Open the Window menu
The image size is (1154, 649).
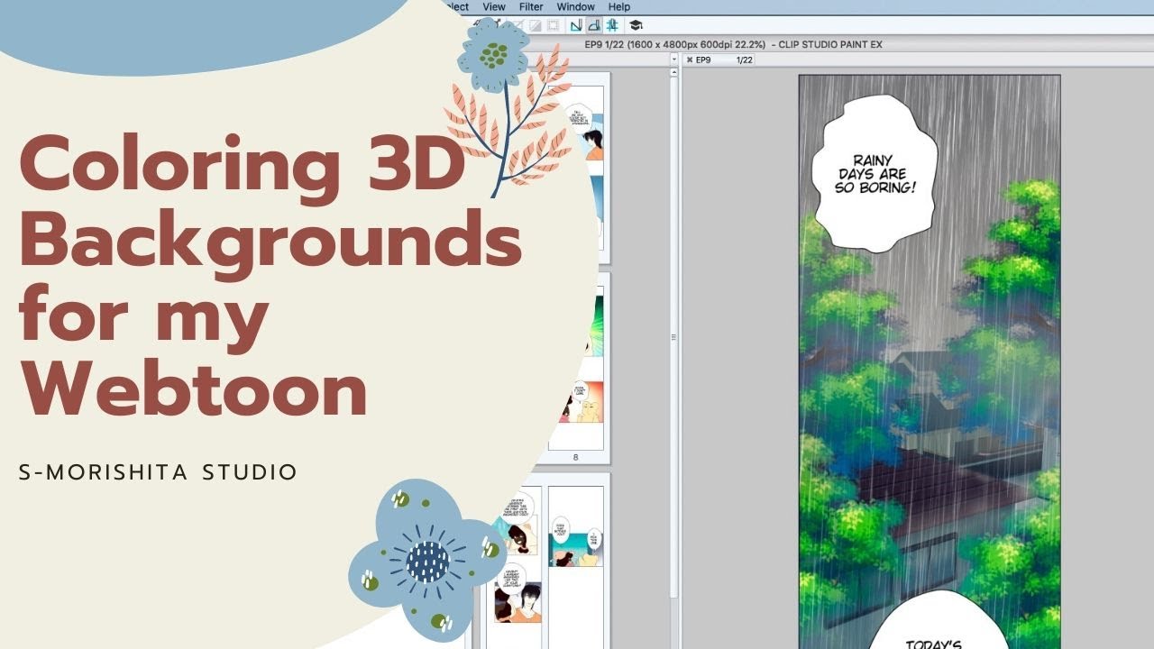point(575,6)
